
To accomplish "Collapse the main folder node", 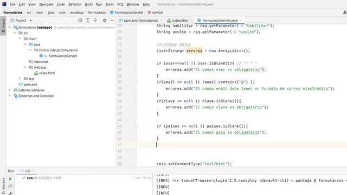I will (20, 38).
